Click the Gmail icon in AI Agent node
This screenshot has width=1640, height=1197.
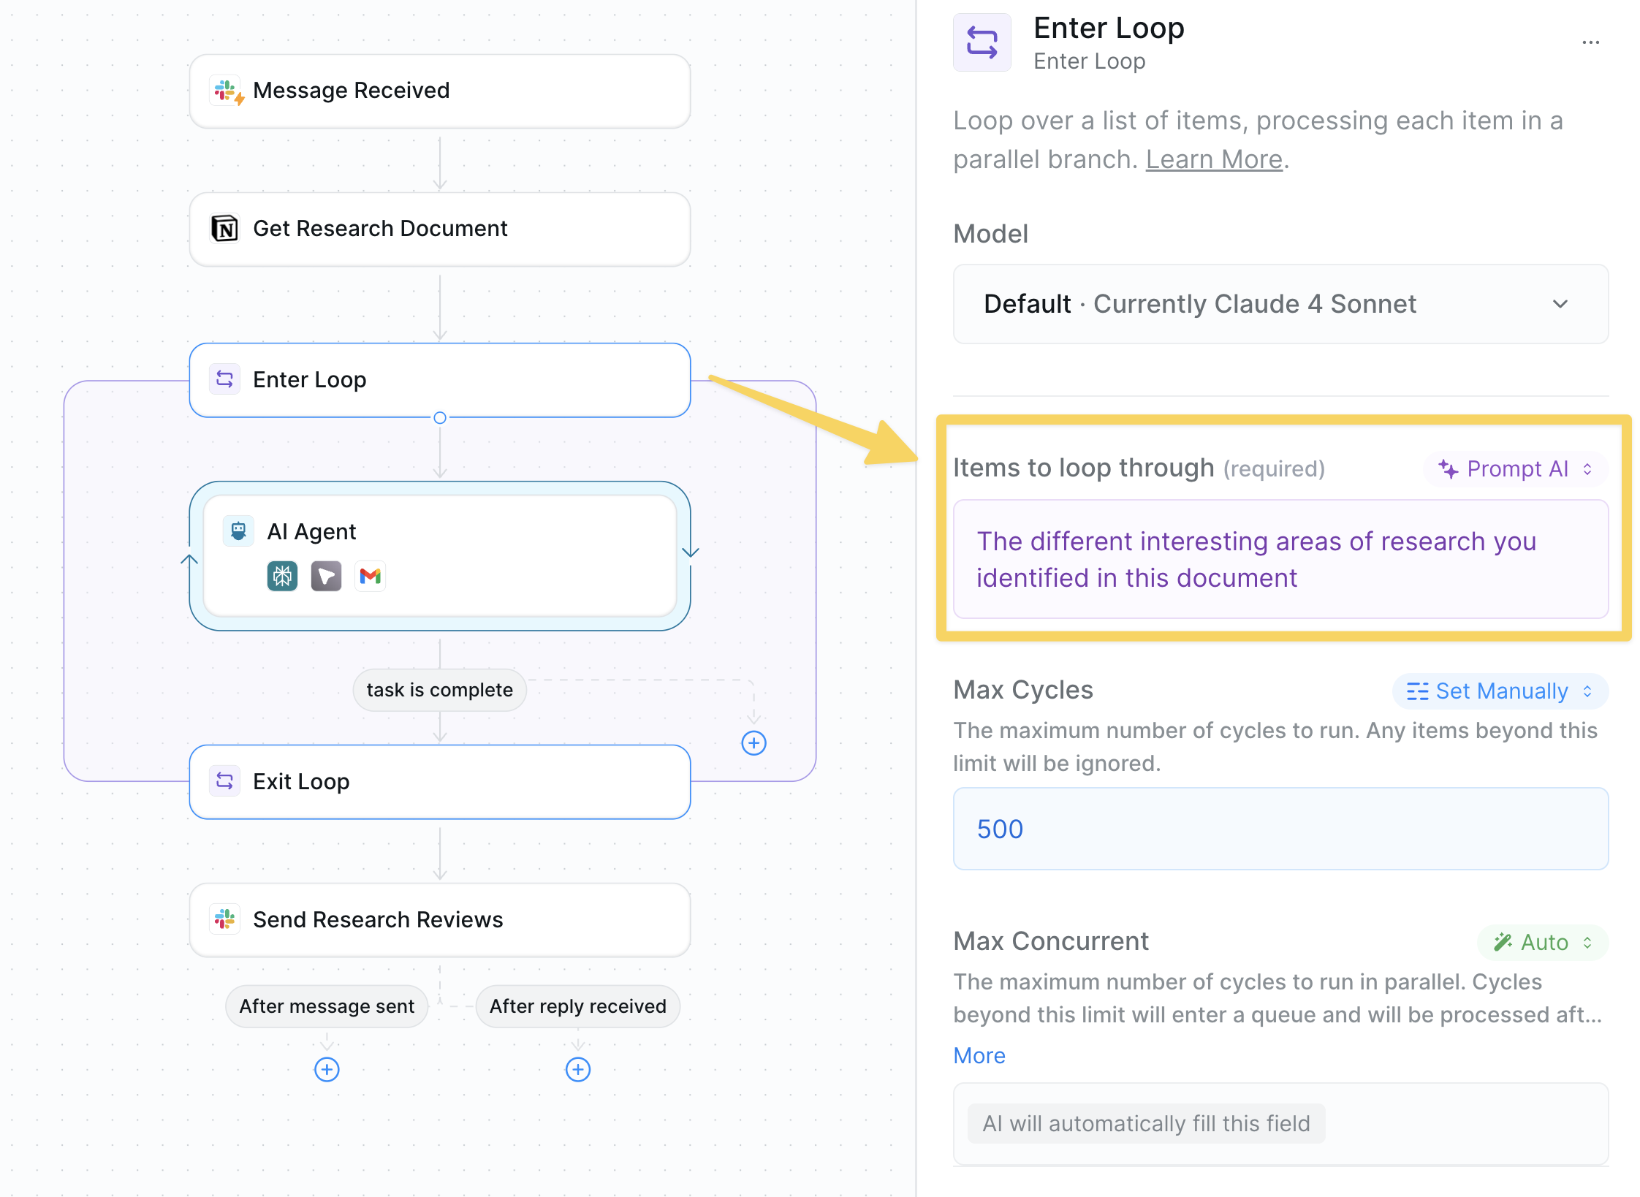(x=371, y=577)
